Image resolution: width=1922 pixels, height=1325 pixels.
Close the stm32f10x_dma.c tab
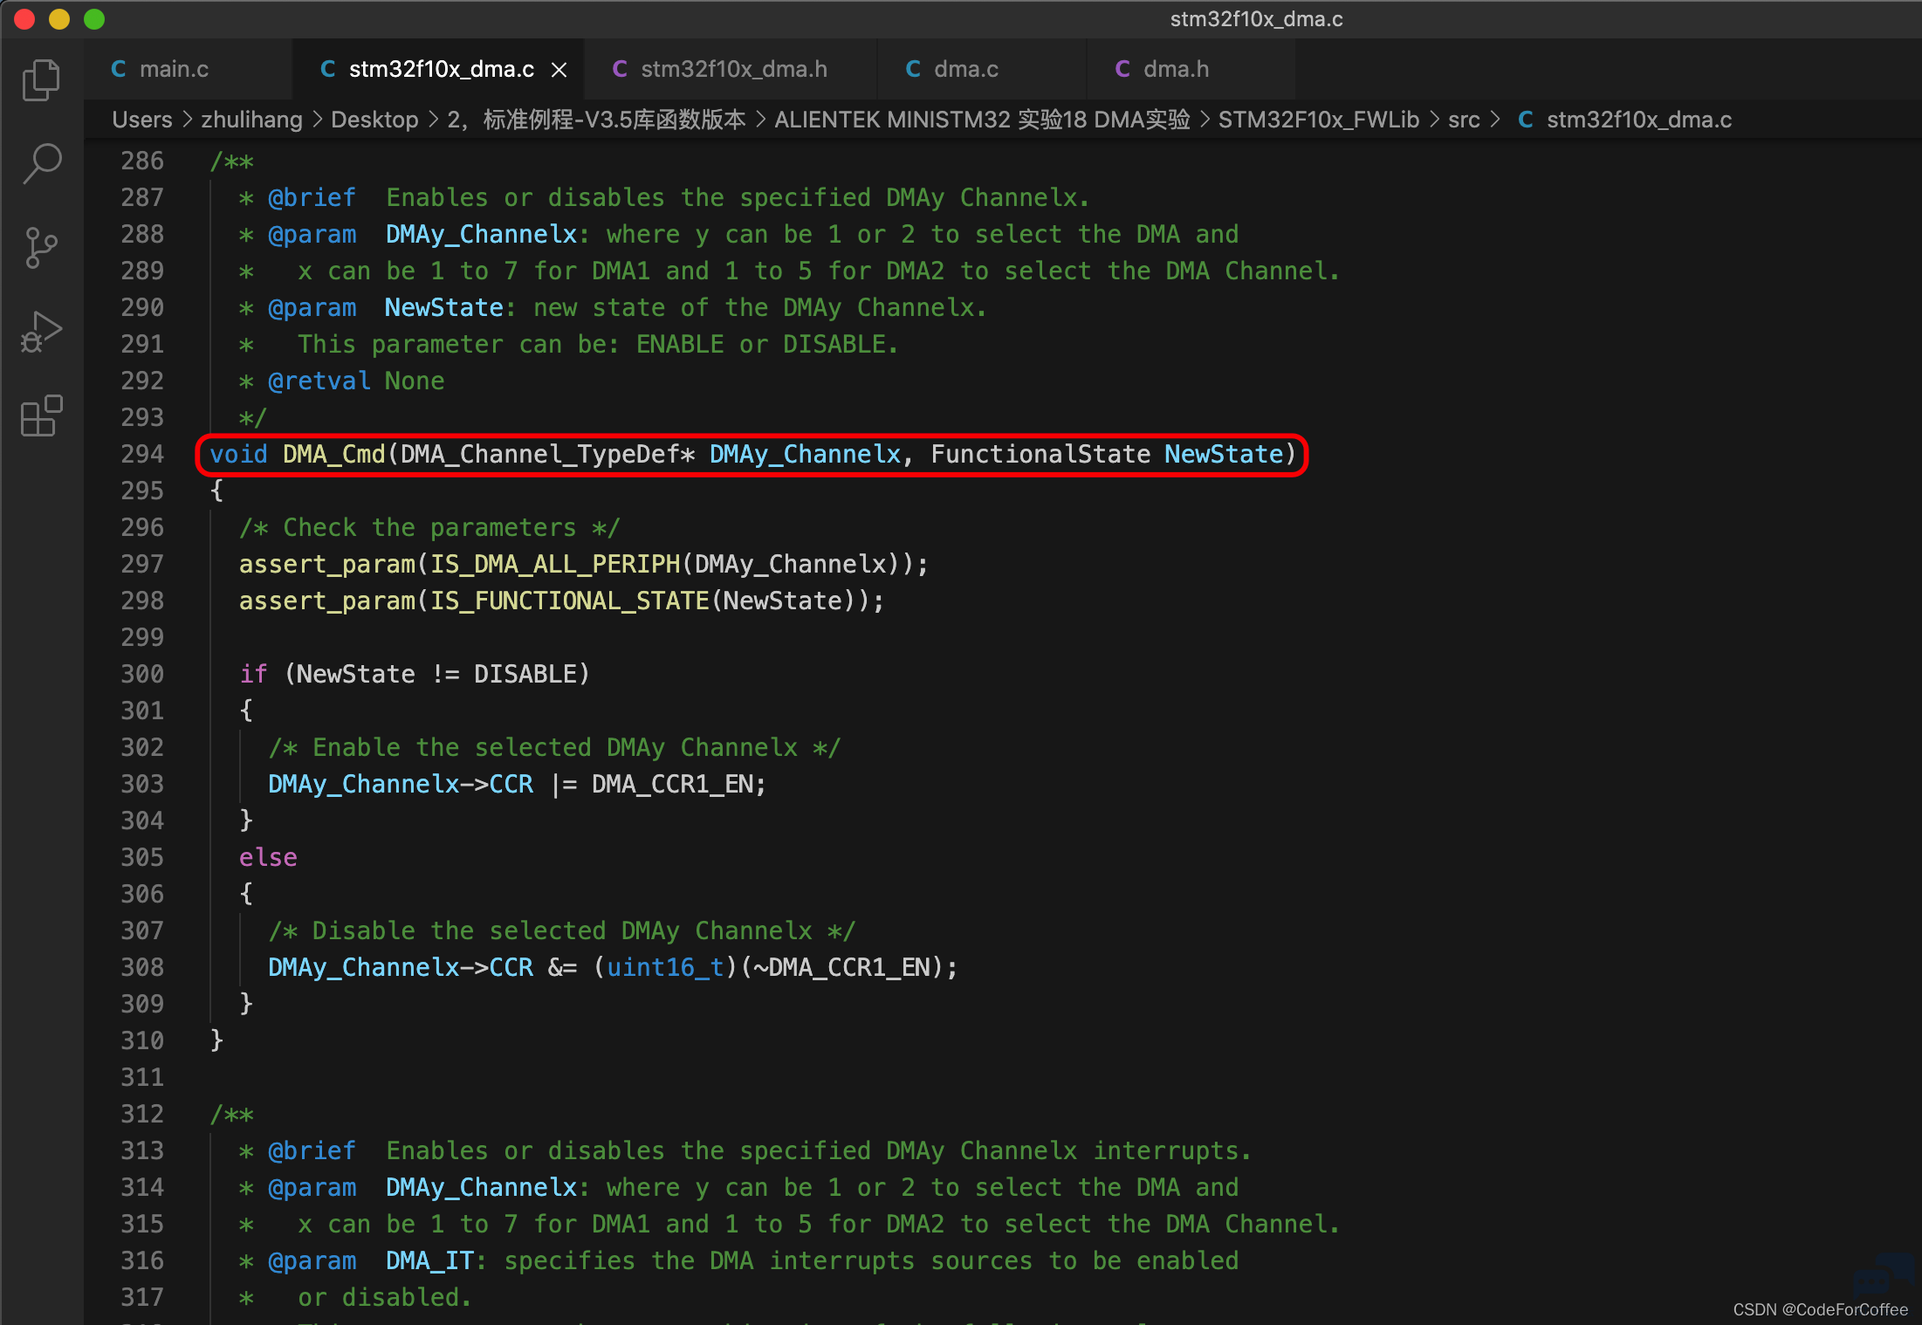559,70
